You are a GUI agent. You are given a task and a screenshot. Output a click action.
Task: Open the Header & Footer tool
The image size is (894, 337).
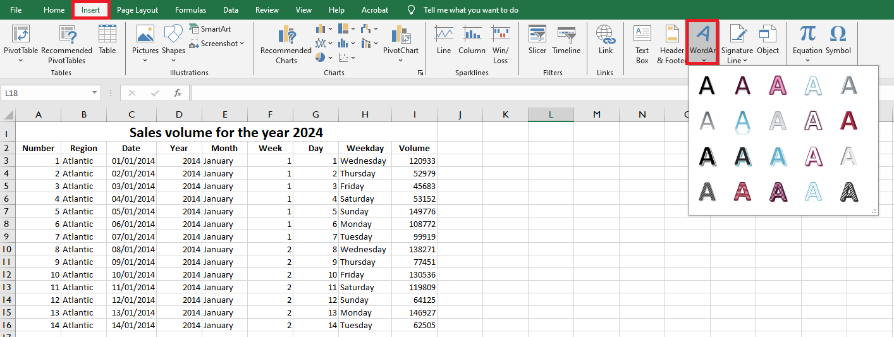pos(671,45)
